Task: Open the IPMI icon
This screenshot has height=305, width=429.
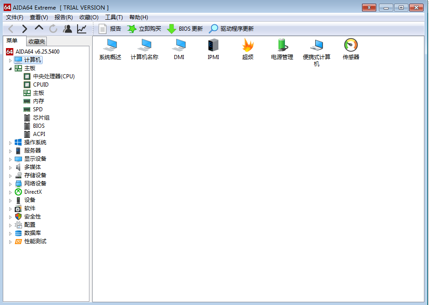Action: [213, 49]
